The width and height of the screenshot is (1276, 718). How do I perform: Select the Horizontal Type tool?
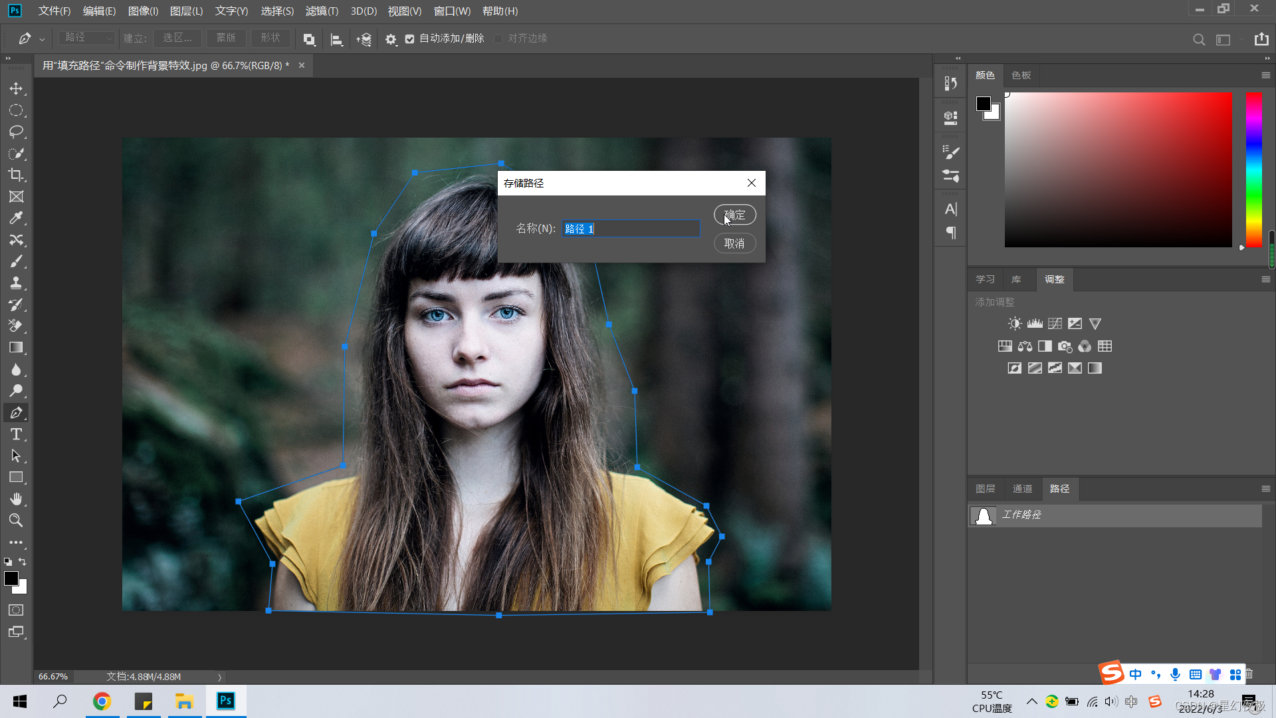coord(16,434)
